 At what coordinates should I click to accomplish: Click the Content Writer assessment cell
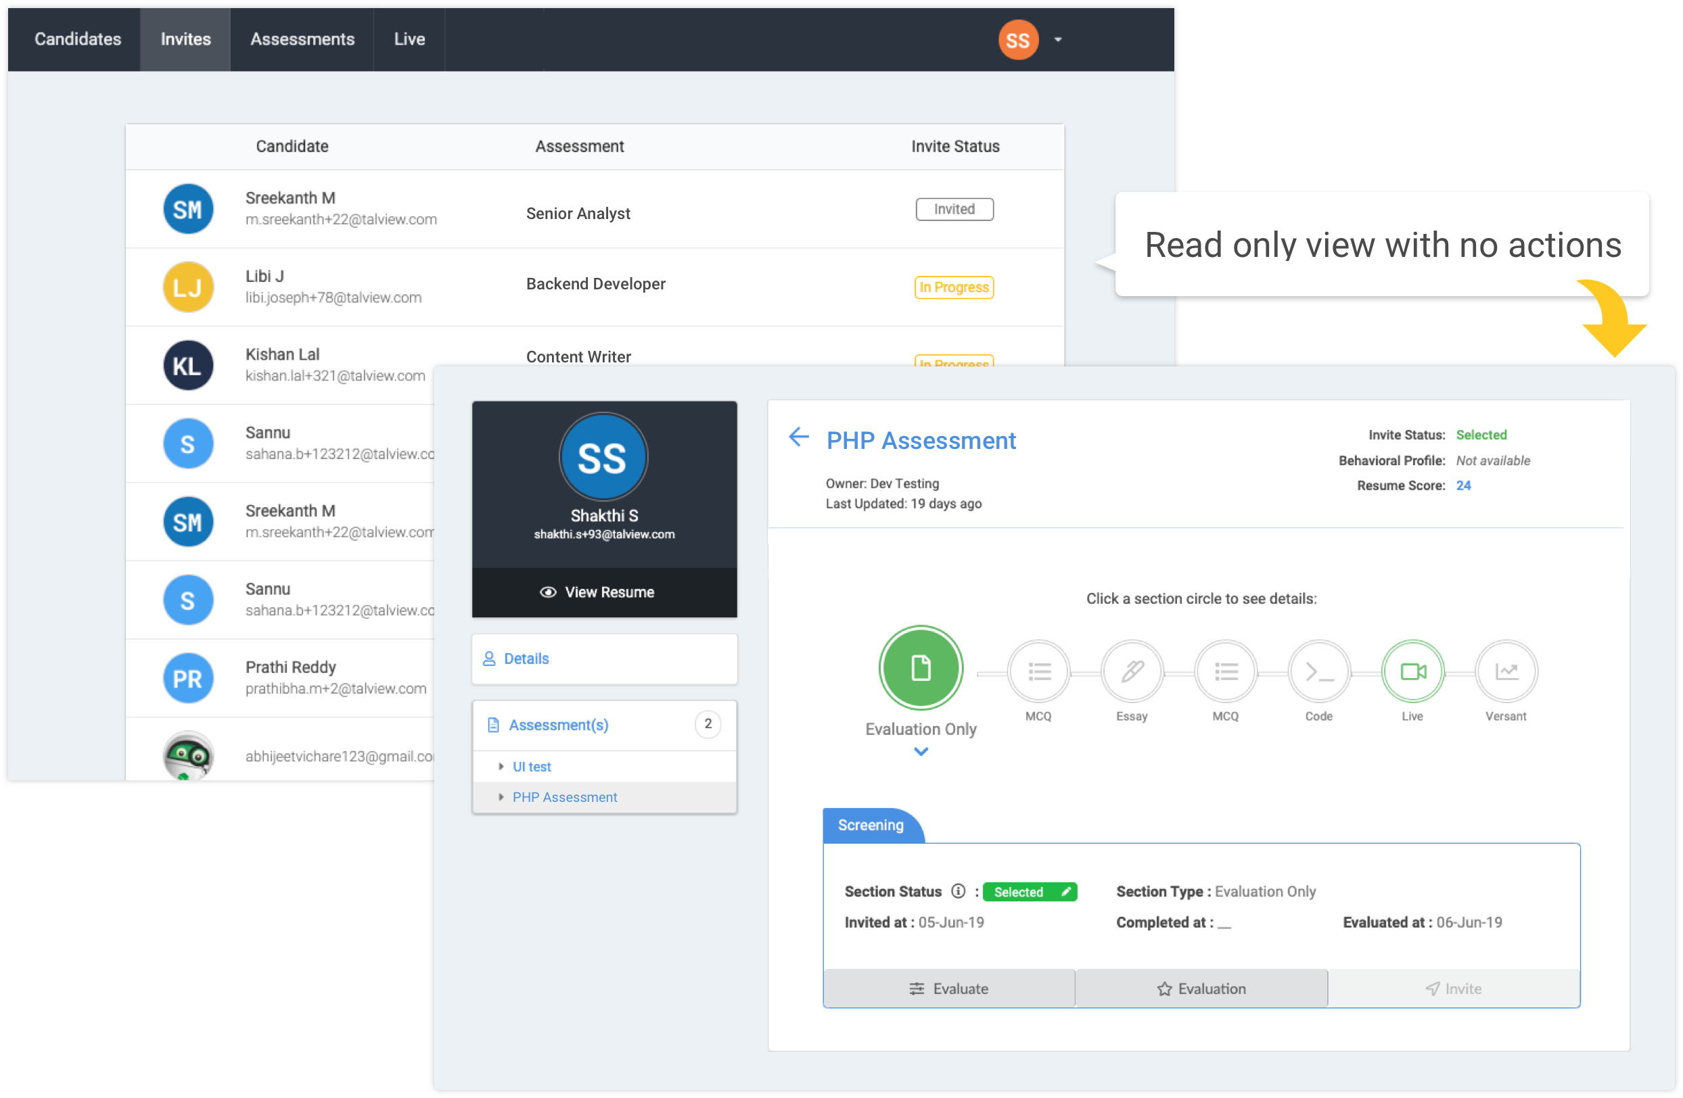(578, 357)
